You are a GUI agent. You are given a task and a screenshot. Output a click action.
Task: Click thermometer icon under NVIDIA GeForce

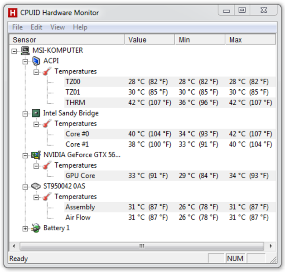(47, 165)
